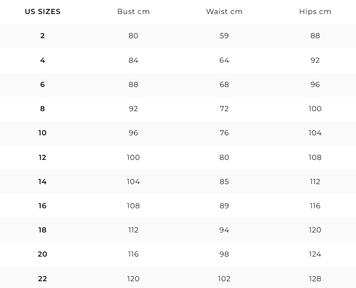Select US size 20 row label
356x288 pixels.
(x=43, y=254)
